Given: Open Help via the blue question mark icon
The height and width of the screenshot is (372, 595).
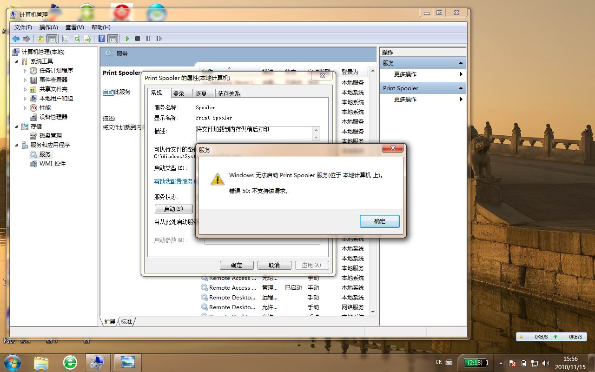Looking at the screenshot, I should point(102,39).
